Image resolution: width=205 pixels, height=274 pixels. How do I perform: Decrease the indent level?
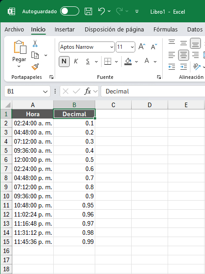(172, 67)
